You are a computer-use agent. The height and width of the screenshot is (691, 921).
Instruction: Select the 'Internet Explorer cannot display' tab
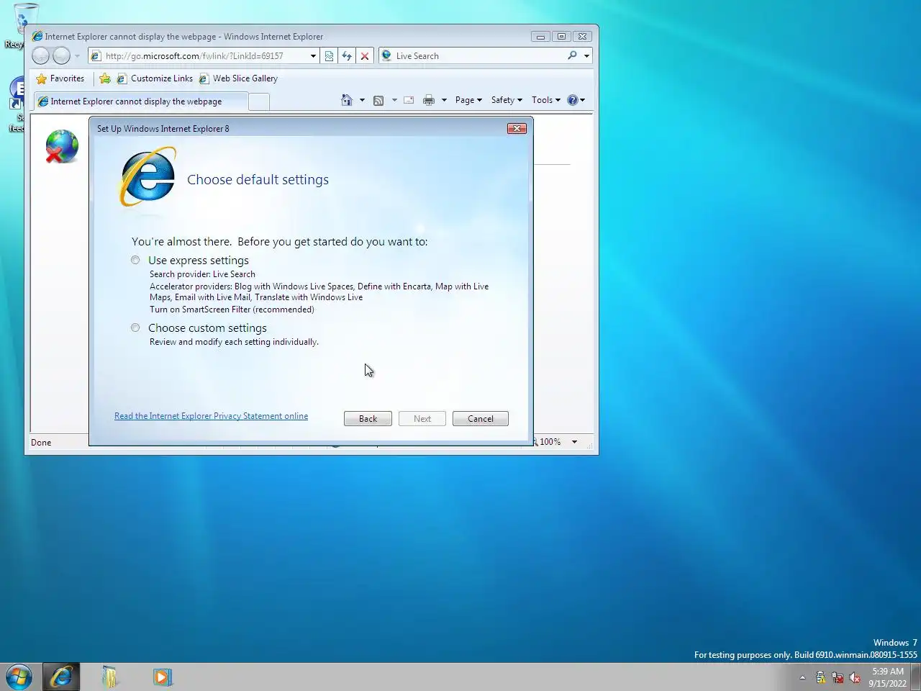(140, 101)
